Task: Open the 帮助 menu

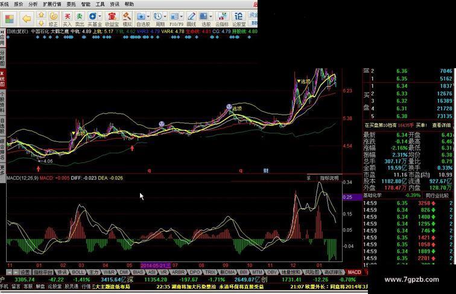Action: (x=129, y=4)
